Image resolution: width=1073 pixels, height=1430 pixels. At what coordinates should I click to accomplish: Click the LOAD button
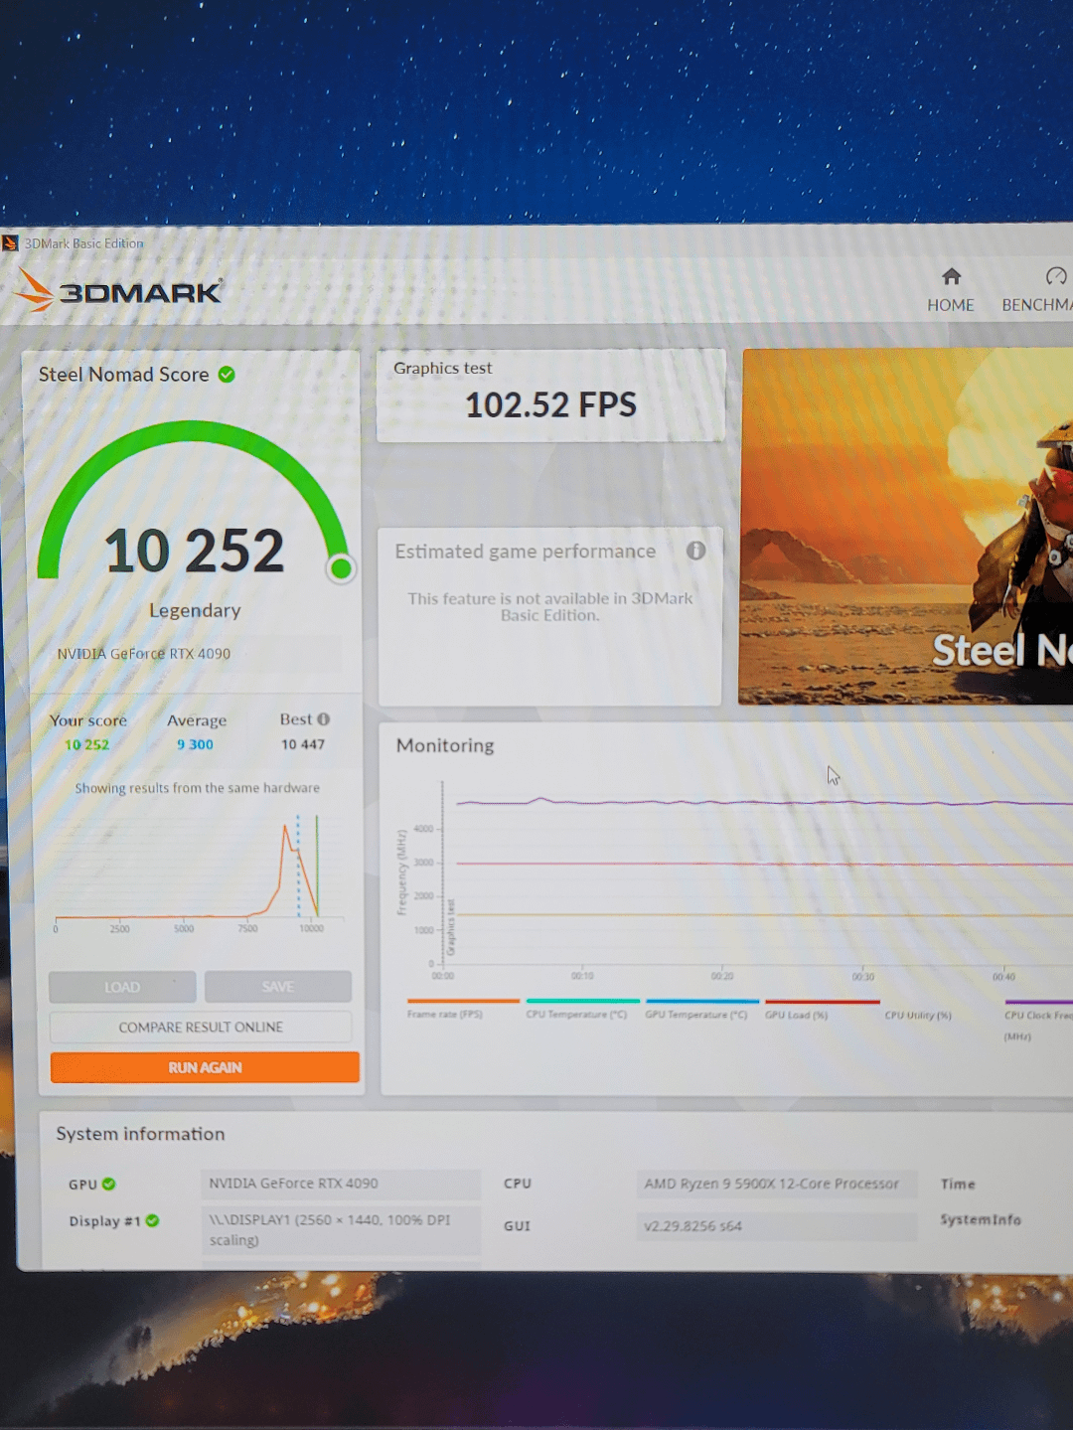tap(122, 987)
